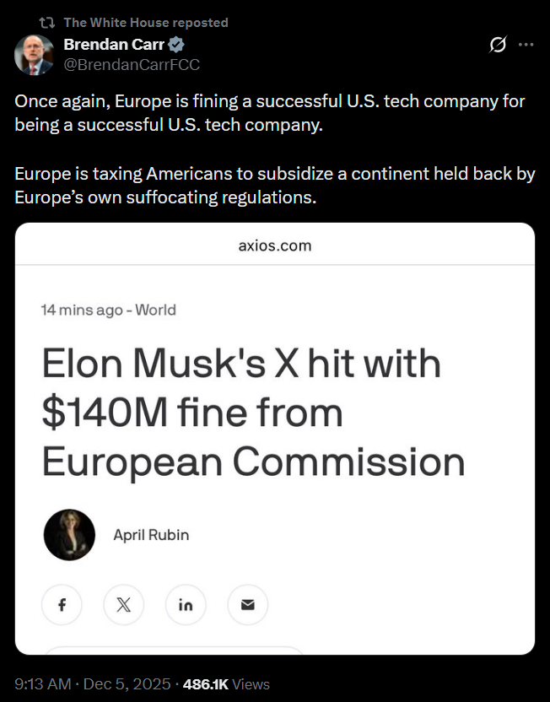Click the repost arrows icon at top

[x=47, y=23]
